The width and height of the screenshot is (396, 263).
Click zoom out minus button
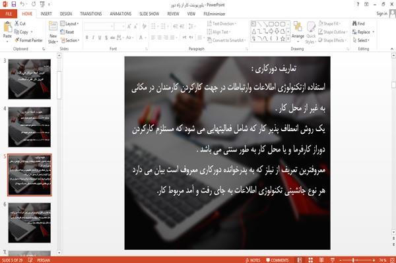tap(341, 260)
